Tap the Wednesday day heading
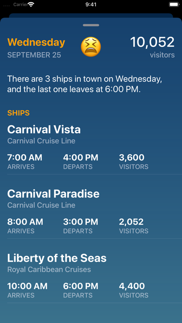Image resolution: width=182 pixels, height=323 pixels. [x=36, y=42]
